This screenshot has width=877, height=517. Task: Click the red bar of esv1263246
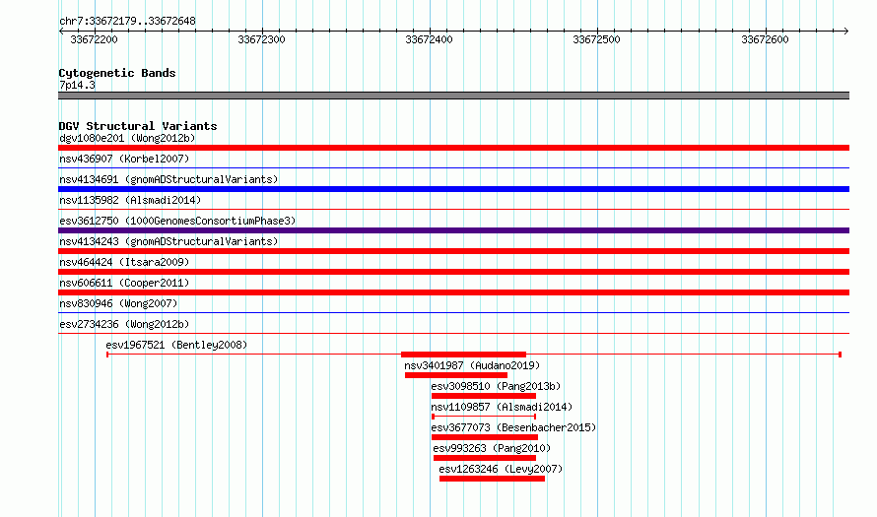click(x=492, y=479)
